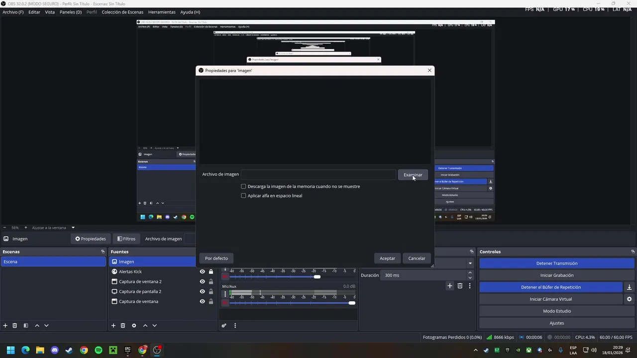This screenshot has height=358, width=637.
Task: Click Aceptar in the properties dialog
Action: 387,258
